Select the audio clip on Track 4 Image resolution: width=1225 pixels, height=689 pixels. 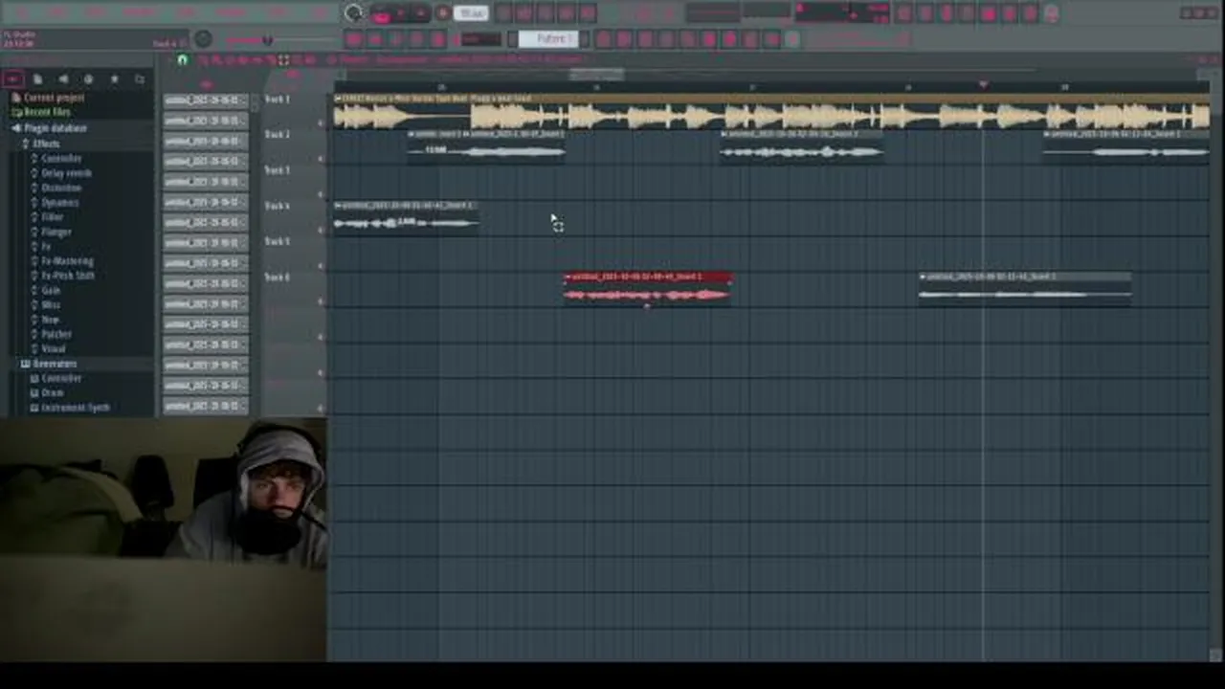(x=406, y=217)
